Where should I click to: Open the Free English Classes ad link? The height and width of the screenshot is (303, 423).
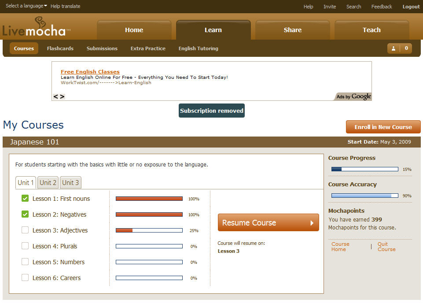point(90,72)
